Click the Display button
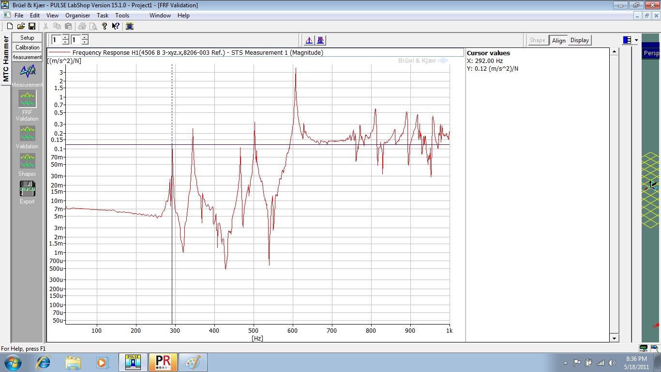This screenshot has width=661, height=372. click(x=580, y=40)
